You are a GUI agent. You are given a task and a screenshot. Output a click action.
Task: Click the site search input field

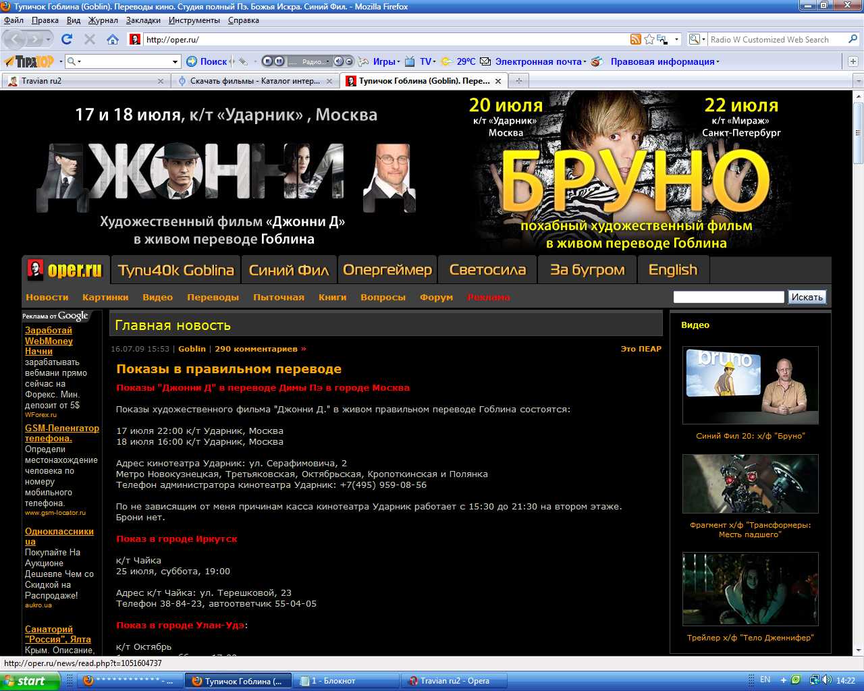pyautogui.click(x=728, y=297)
